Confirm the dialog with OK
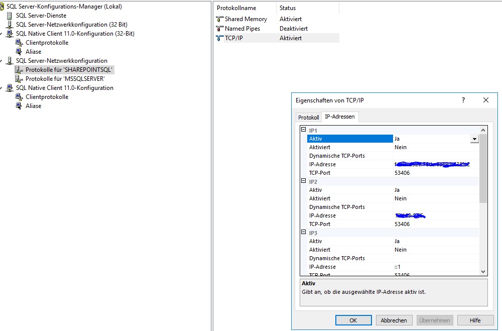The image size is (502, 331). (353, 320)
